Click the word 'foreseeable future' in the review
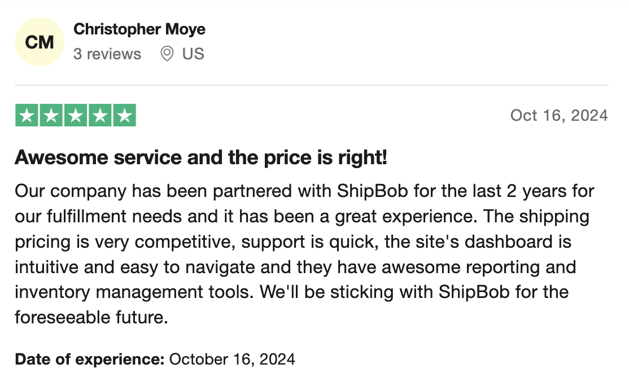 click(x=90, y=317)
